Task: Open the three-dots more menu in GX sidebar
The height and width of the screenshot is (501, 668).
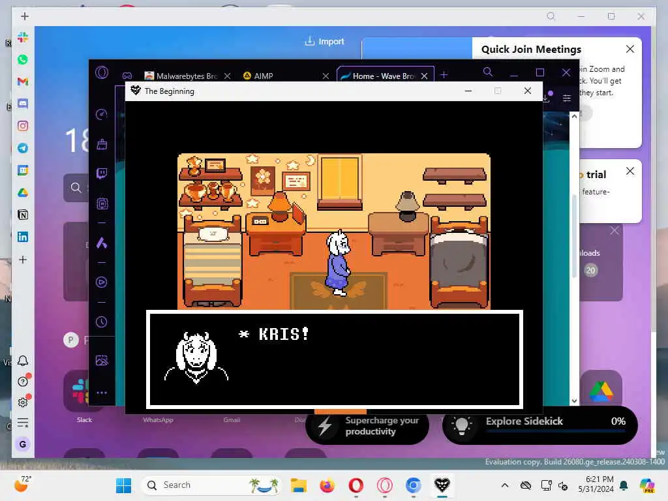Action: pos(102,393)
